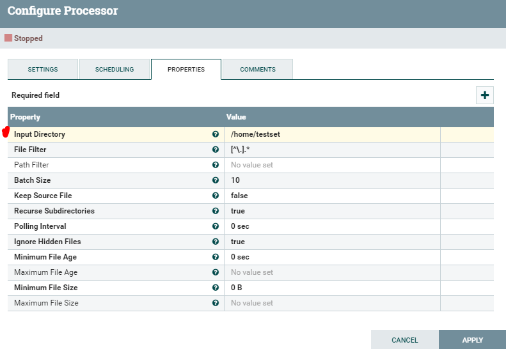Select the Minimum File Size property name
The image size is (506, 349).
click(x=46, y=288)
